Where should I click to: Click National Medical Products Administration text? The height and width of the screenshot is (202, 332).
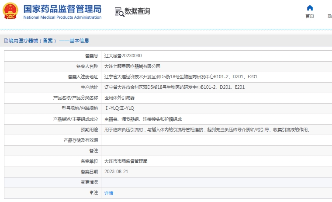62,17
